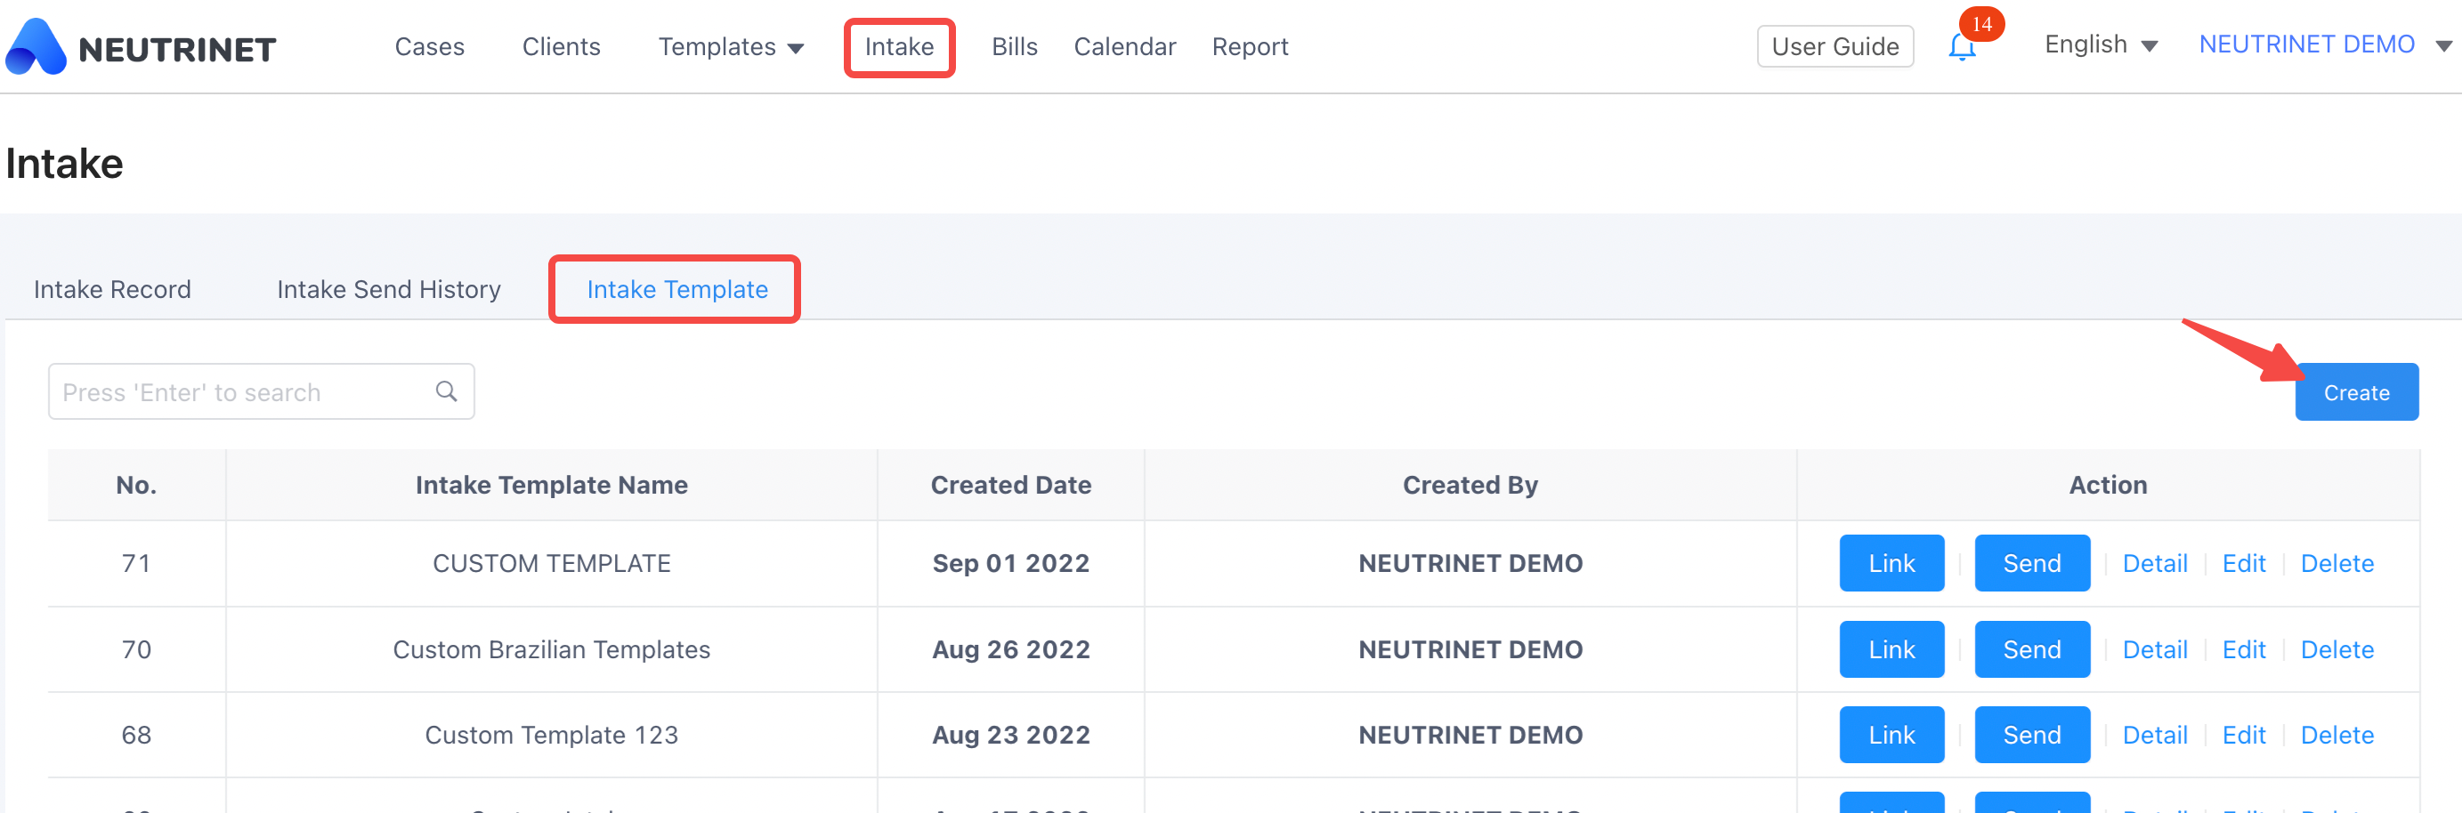Delete Custom Brazilian Templates

pyautogui.click(x=2336, y=649)
